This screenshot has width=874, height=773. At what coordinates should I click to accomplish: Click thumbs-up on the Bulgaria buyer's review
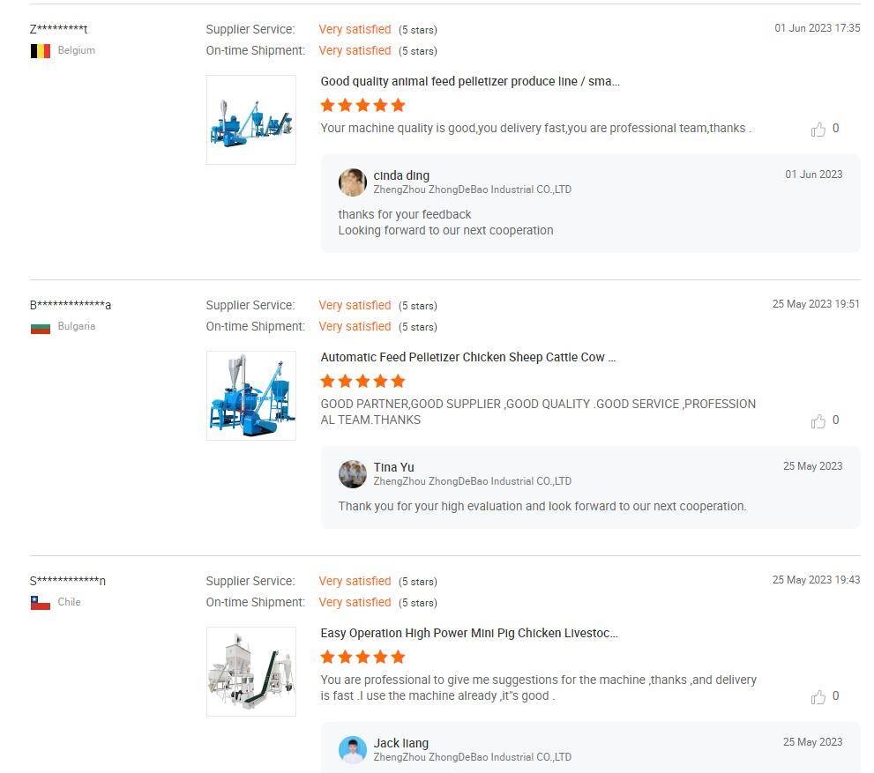[x=818, y=421]
